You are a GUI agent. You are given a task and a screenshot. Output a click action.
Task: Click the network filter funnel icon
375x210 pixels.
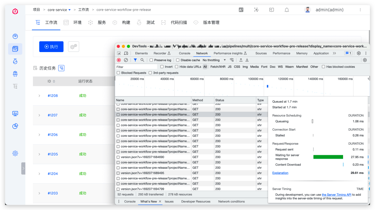tap(135, 60)
